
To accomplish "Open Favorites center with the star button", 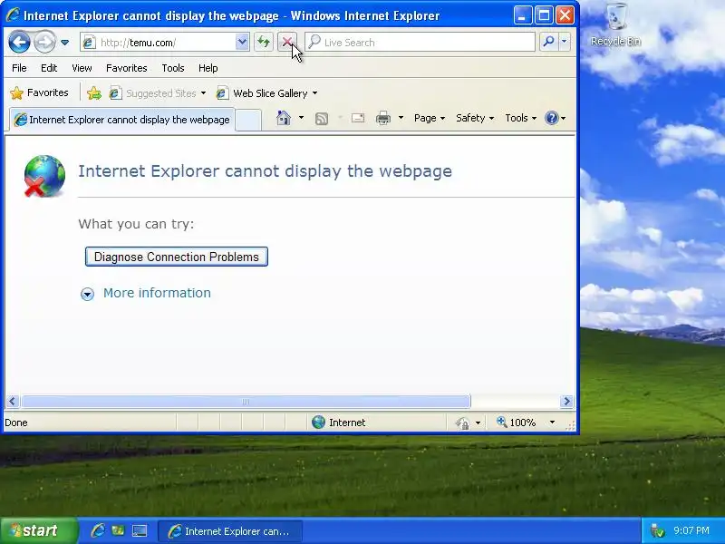I will (x=39, y=93).
